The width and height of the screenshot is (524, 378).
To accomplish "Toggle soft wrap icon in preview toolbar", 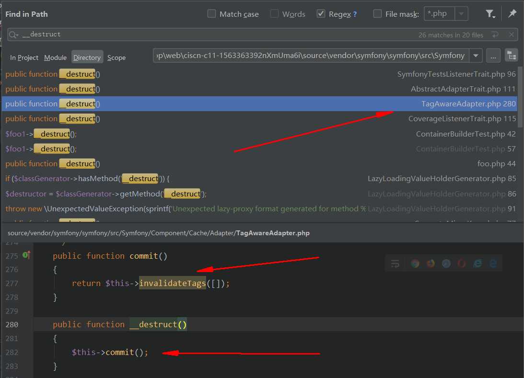I will pos(396,263).
